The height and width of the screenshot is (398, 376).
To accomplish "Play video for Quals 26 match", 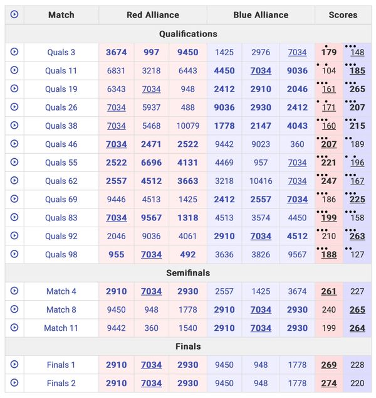I will point(14,107).
